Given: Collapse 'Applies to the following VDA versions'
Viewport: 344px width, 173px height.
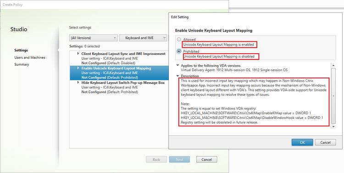Looking at the screenshot, I should point(178,66).
